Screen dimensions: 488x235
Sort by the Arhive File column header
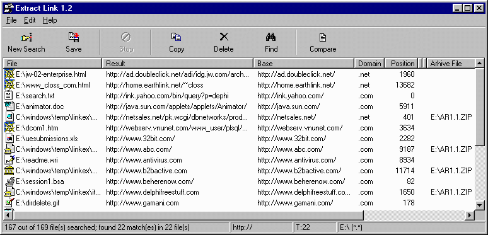tap(451, 64)
